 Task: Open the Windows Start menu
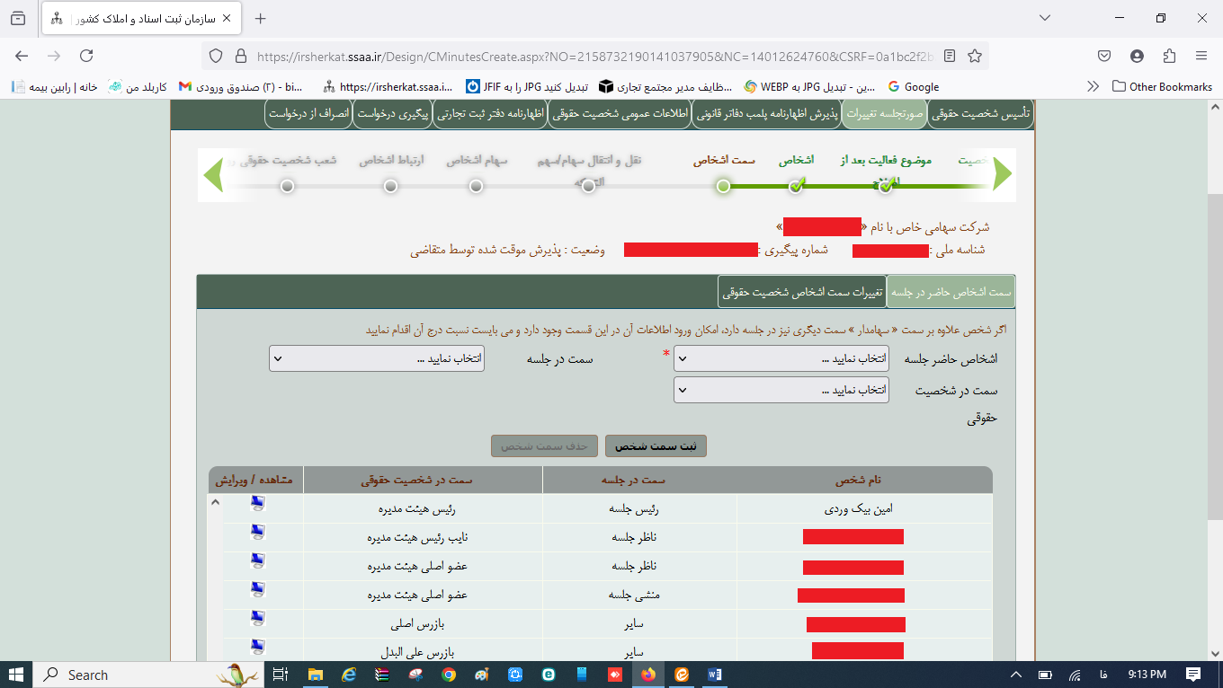tap(16, 675)
